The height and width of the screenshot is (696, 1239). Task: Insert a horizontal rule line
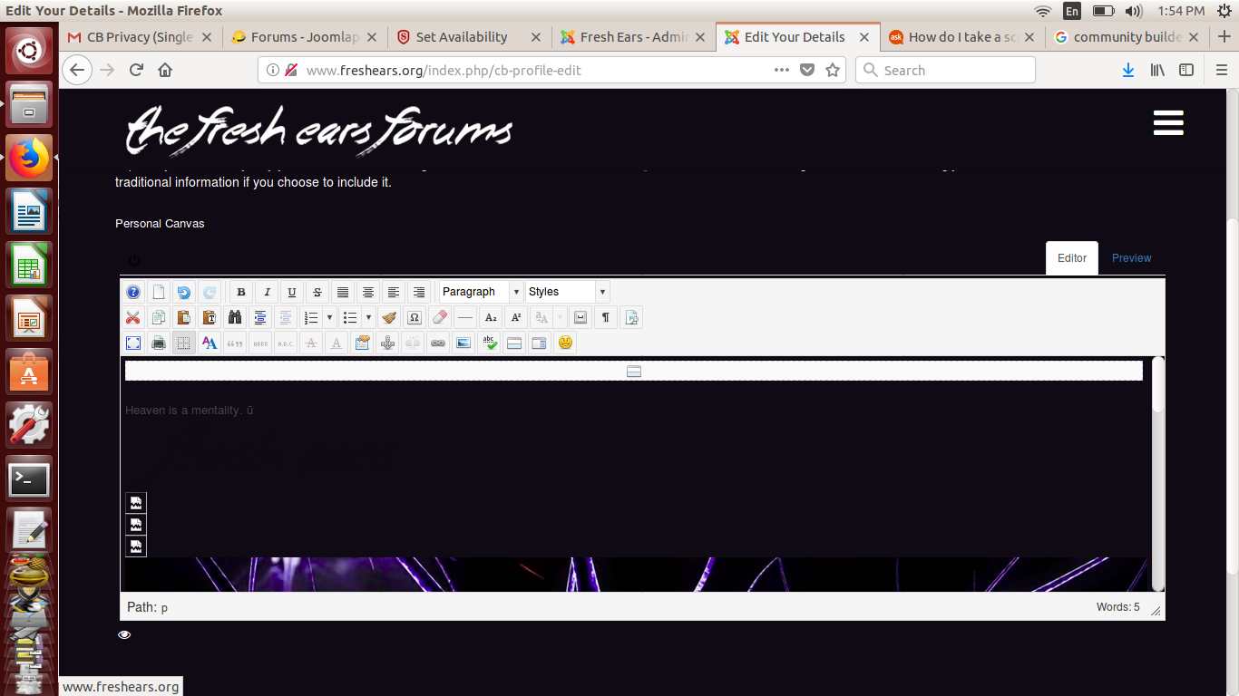465,317
